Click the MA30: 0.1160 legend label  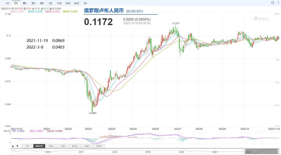click(70, 11)
